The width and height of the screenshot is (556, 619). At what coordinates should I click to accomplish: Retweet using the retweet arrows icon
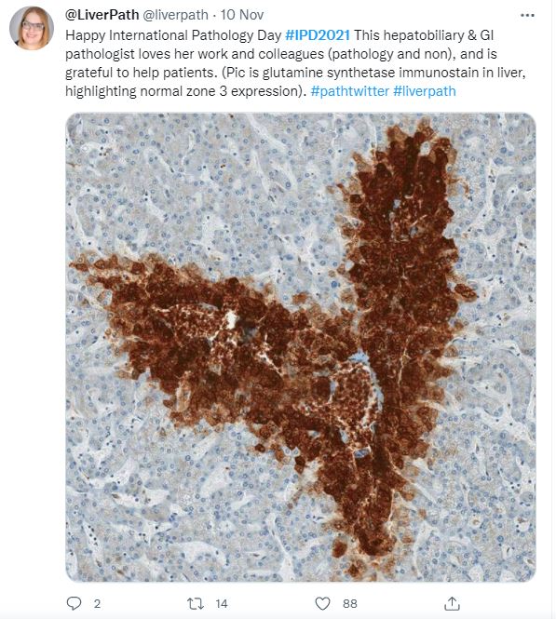click(x=195, y=603)
